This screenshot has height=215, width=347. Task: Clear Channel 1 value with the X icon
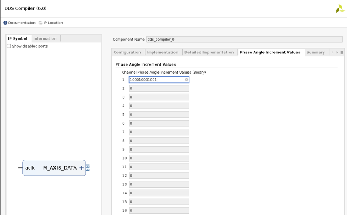click(186, 79)
